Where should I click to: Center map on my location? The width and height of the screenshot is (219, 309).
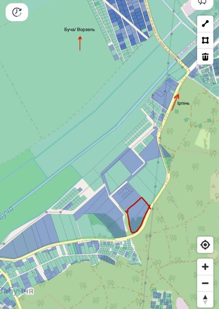(x=205, y=245)
